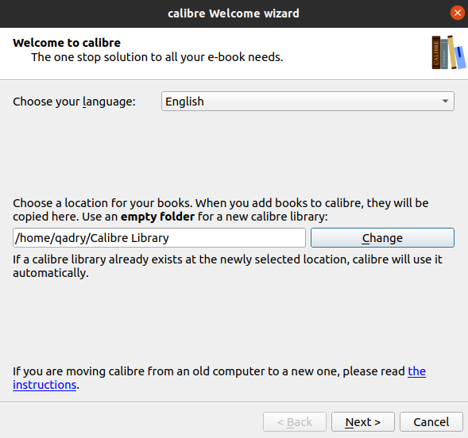Open the link word "the" before instructions
468x438 pixels.
coord(416,371)
